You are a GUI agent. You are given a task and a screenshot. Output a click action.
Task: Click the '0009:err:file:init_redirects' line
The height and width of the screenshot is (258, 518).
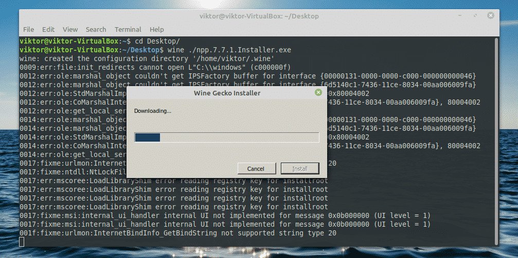click(155, 68)
